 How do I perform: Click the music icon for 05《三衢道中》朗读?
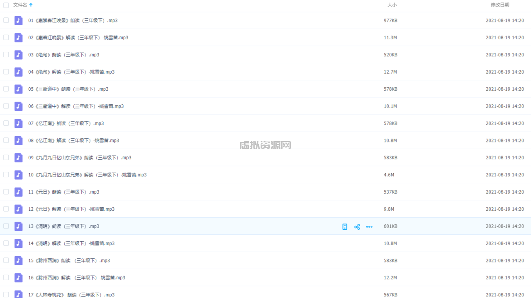coord(18,89)
